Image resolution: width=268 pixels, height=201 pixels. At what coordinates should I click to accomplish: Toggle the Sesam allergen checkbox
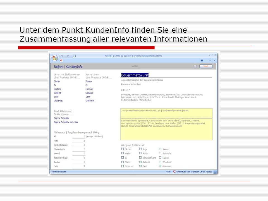[160, 149]
